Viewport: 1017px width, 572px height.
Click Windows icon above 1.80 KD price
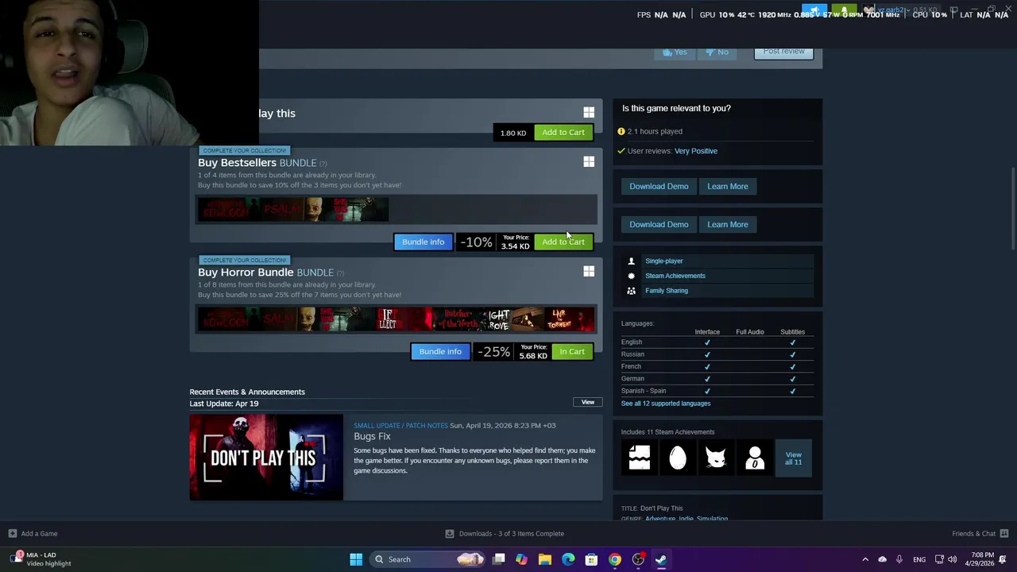[x=589, y=113]
